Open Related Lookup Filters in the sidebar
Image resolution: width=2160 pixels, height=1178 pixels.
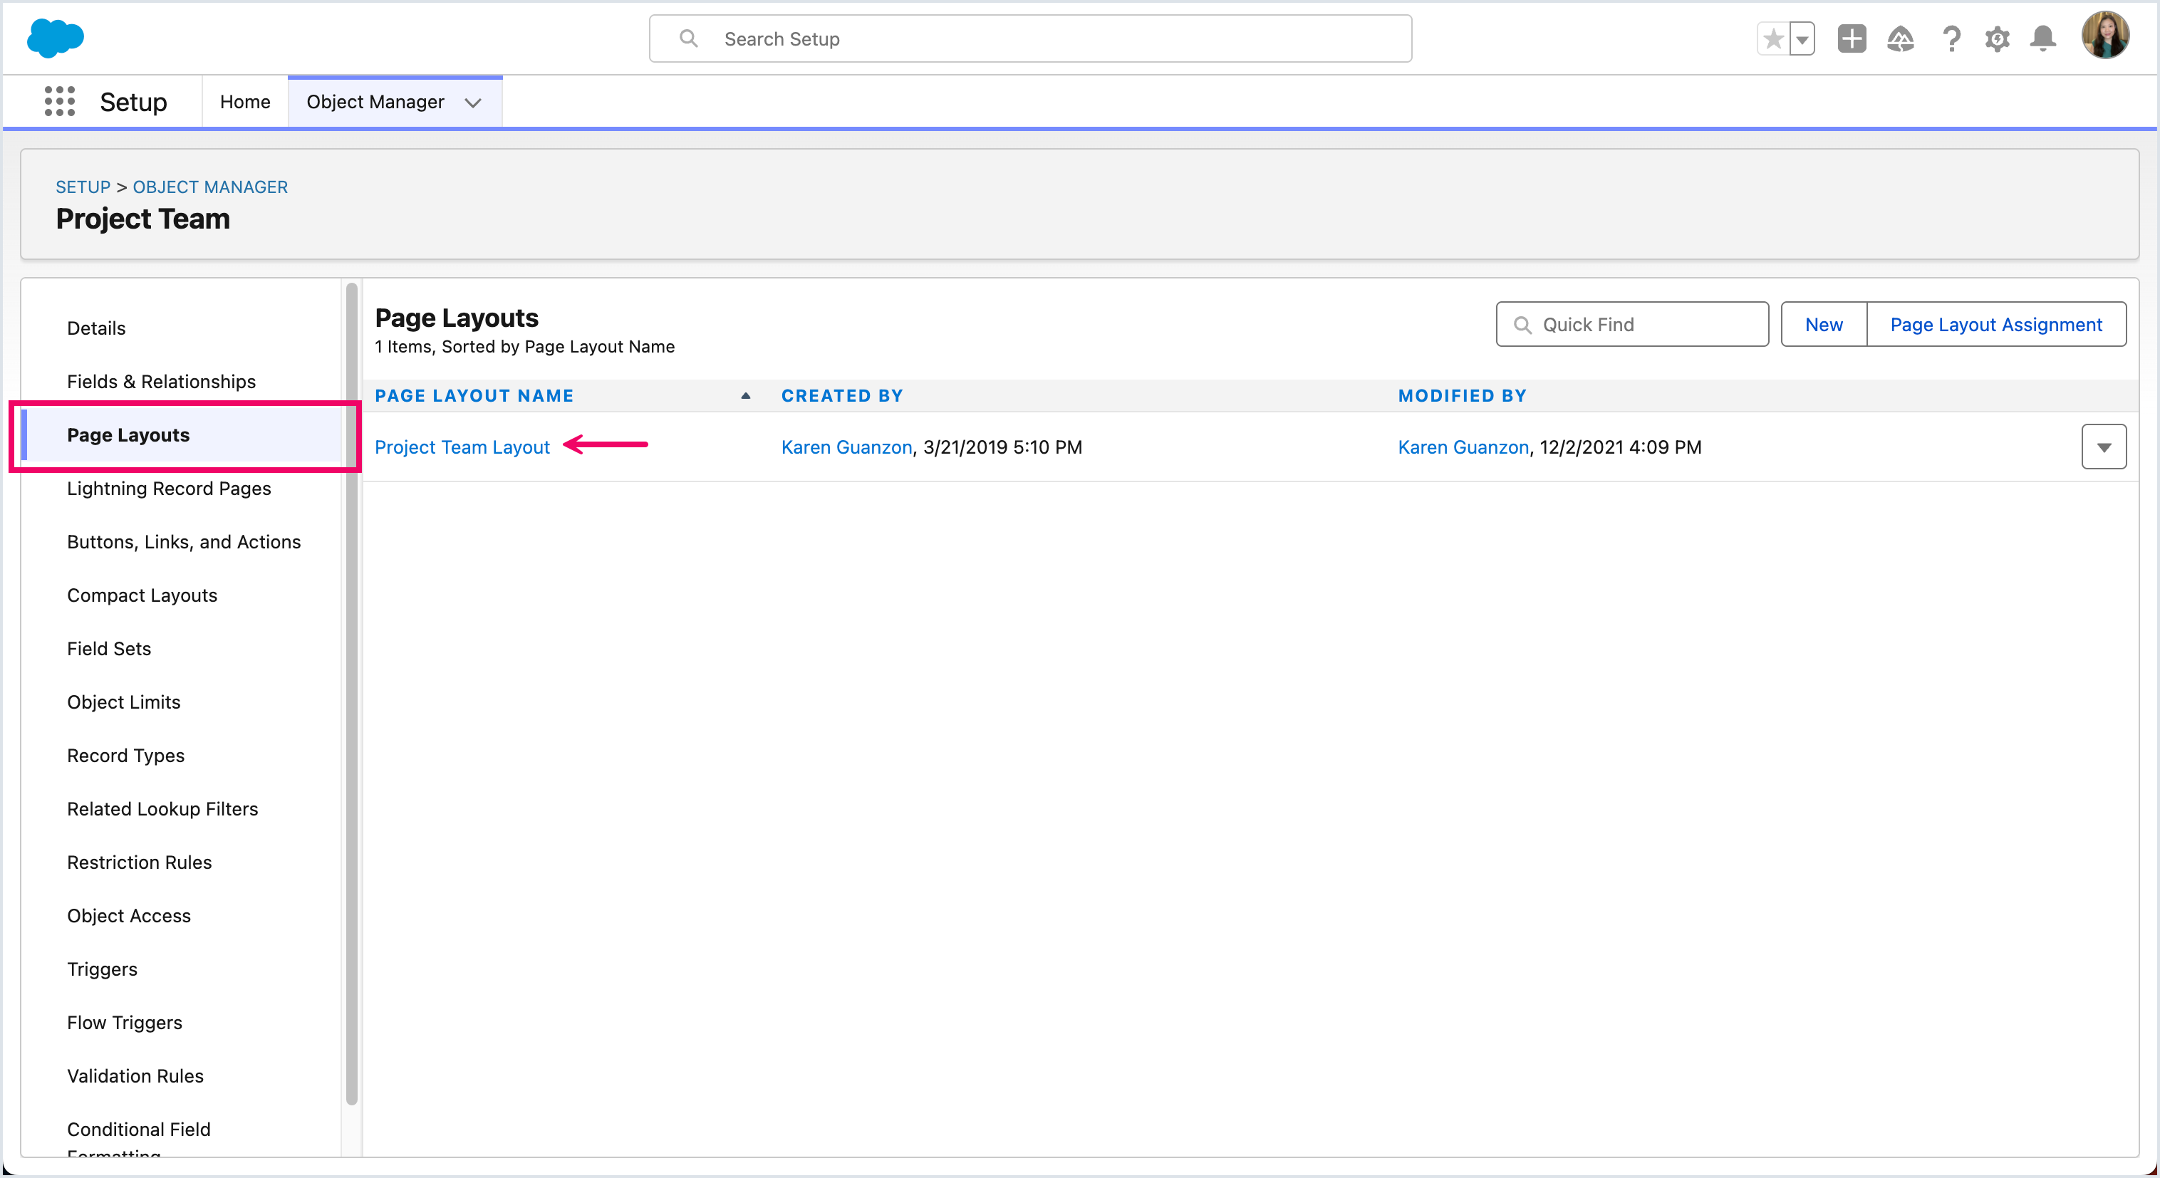click(162, 809)
